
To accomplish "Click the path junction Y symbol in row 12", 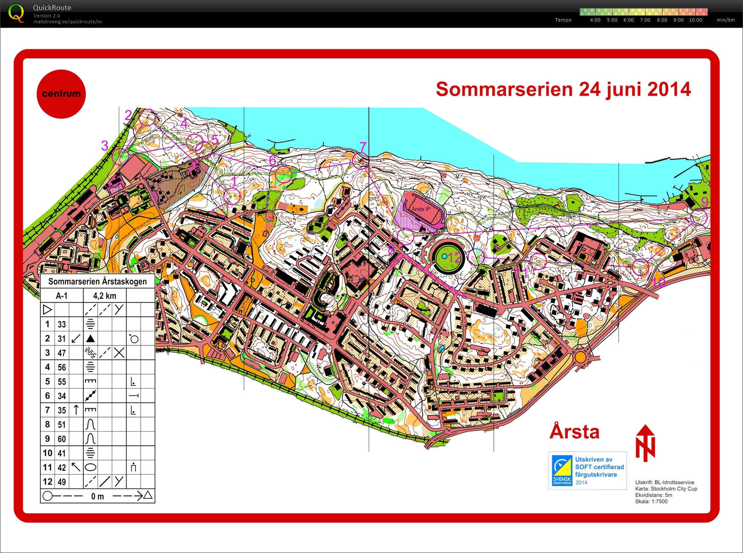I will pyautogui.click(x=119, y=481).
